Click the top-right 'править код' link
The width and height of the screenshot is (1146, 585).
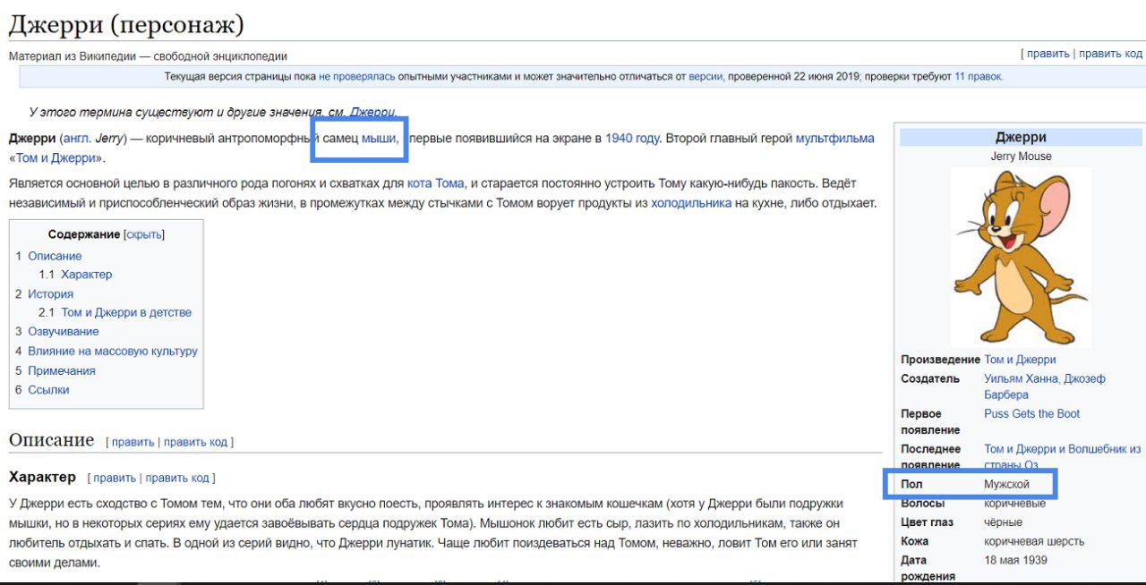coord(1110,54)
